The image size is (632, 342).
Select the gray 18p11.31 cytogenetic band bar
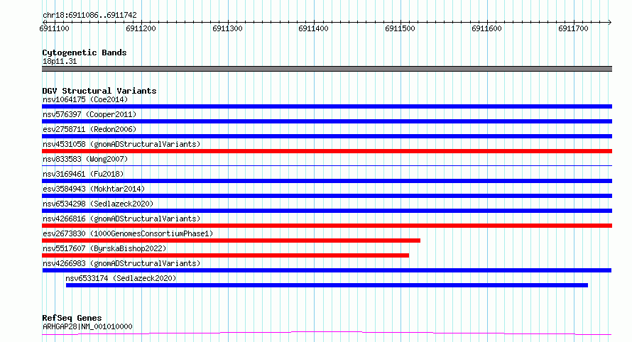click(327, 69)
